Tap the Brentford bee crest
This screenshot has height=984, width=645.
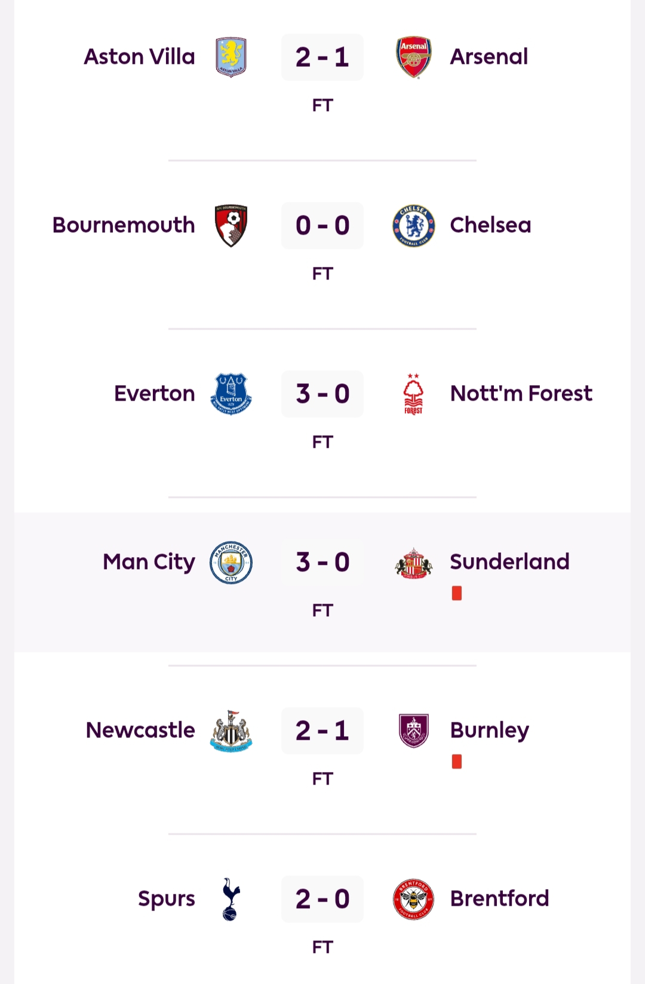[413, 899]
